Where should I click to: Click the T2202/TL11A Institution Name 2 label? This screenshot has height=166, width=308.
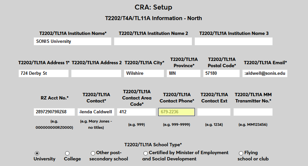[x=153, y=34]
